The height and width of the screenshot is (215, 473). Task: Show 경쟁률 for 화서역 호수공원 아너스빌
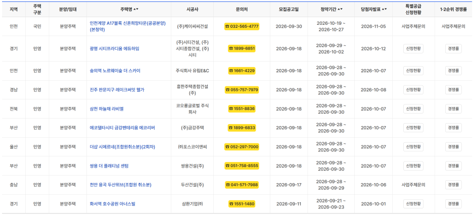coord(453,204)
